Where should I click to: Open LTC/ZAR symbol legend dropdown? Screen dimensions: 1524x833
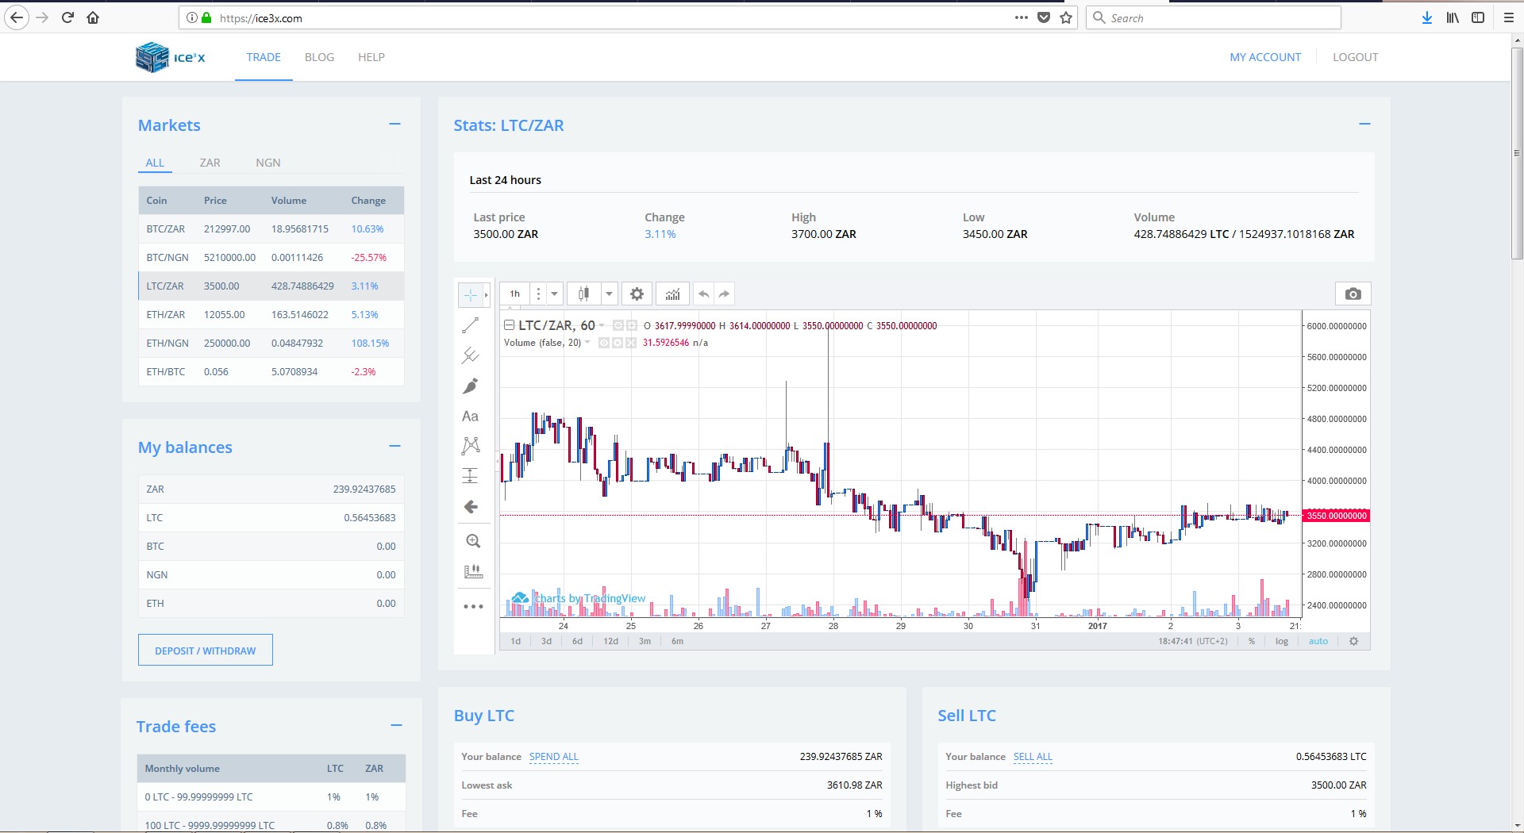[x=602, y=325]
